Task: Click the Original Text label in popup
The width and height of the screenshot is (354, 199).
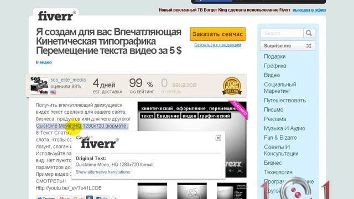Action: [91, 158]
